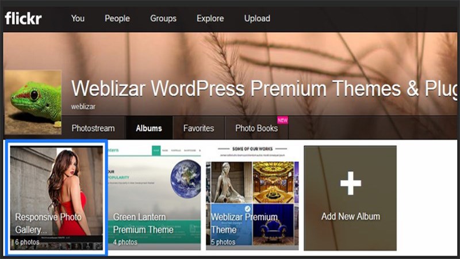Click the weblizar username under the title
Screen dimensions: 460x259
click(x=83, y=106)
